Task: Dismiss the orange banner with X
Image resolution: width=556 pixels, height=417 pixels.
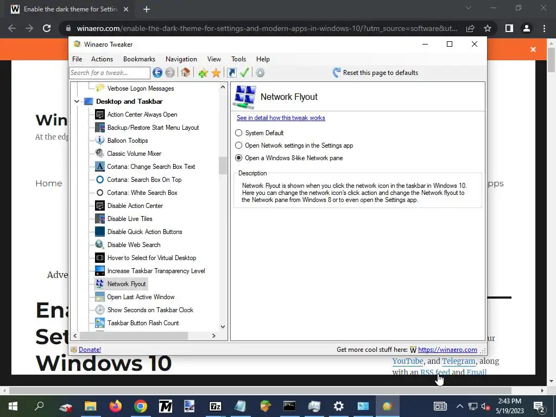Action: (x=533, y=49)
